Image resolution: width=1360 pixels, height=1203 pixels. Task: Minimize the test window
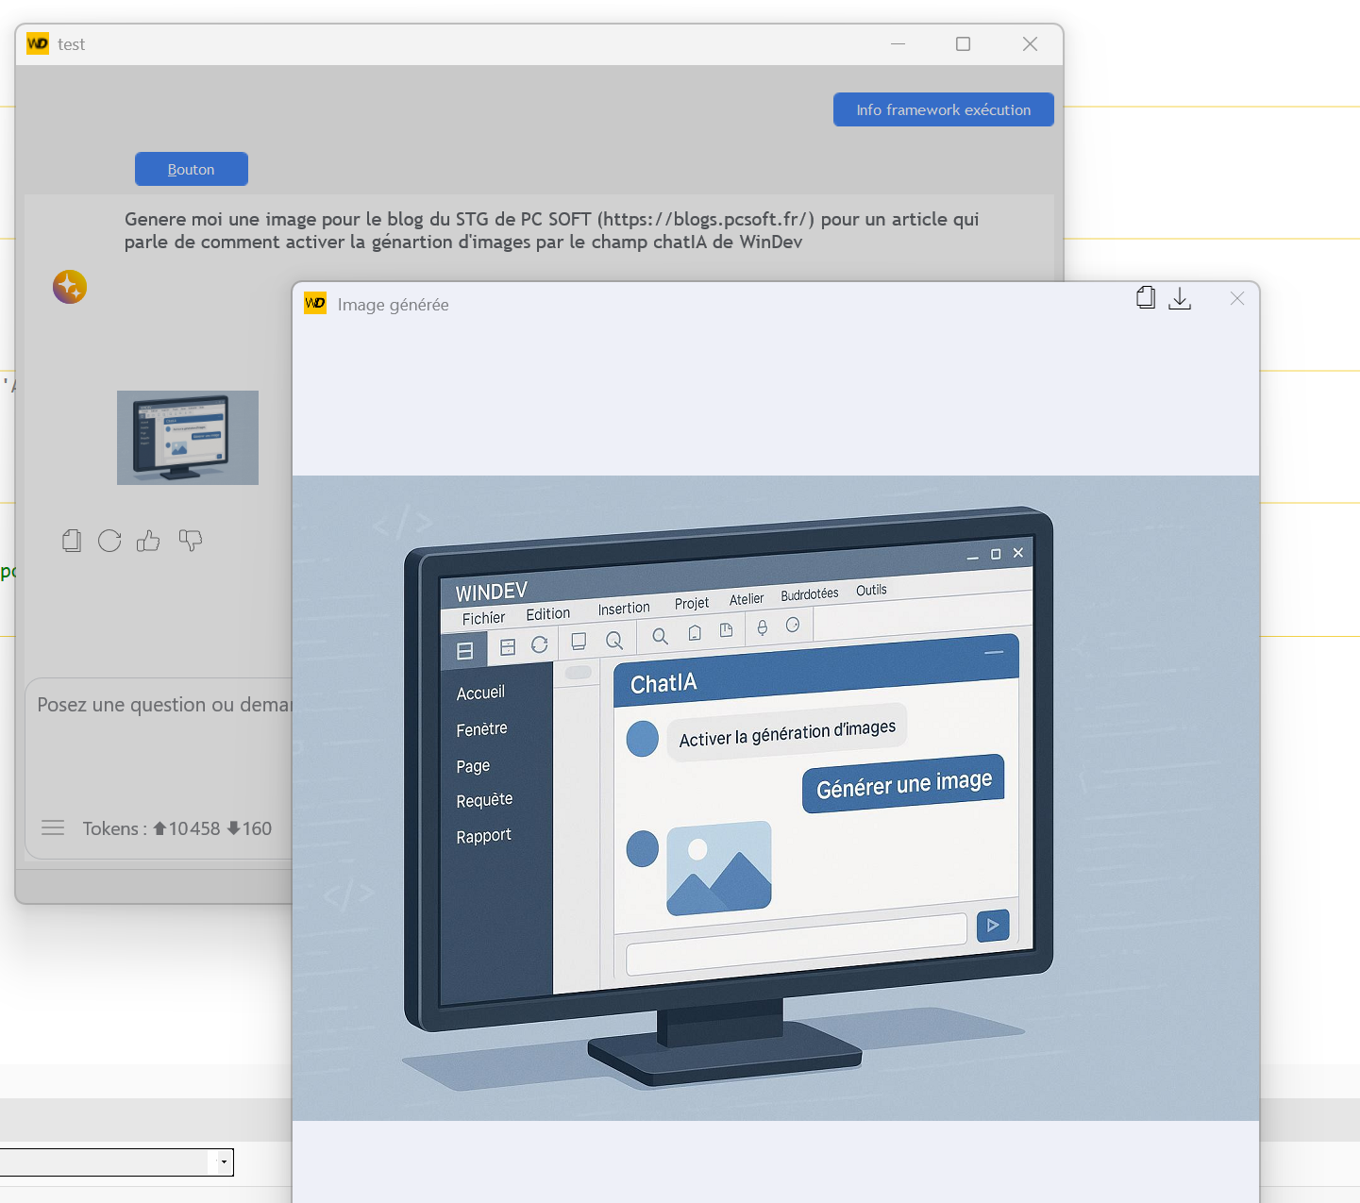coord(898,44)
